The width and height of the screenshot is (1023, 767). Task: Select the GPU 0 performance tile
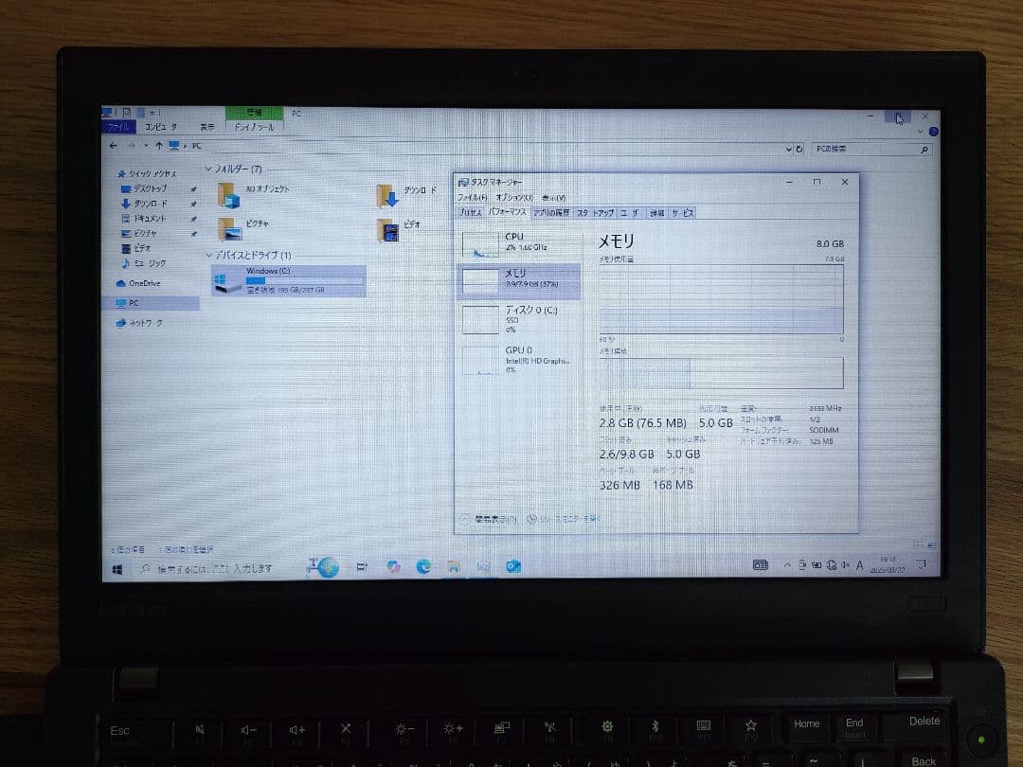(514, 360)
